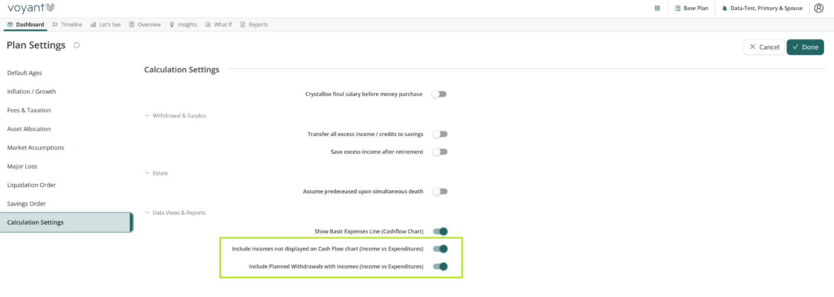Click the notebook icon in top bar

[657, 8]
